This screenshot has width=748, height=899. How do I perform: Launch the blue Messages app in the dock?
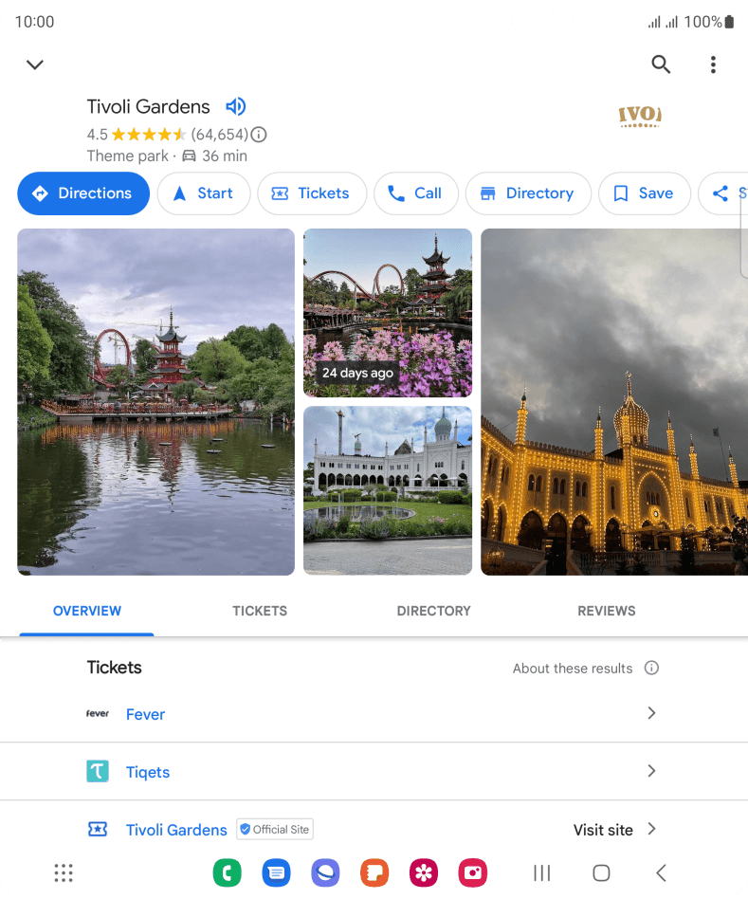(276, 873)
